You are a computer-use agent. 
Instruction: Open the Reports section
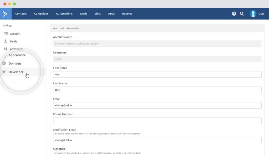pos(127,13)
